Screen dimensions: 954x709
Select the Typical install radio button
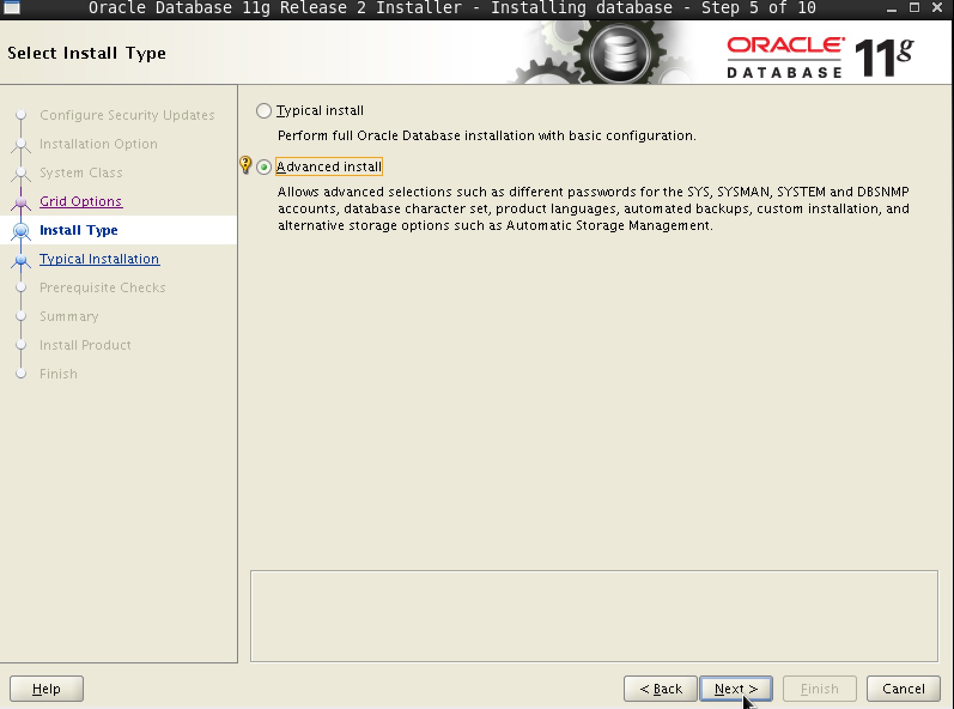[264, 111]
